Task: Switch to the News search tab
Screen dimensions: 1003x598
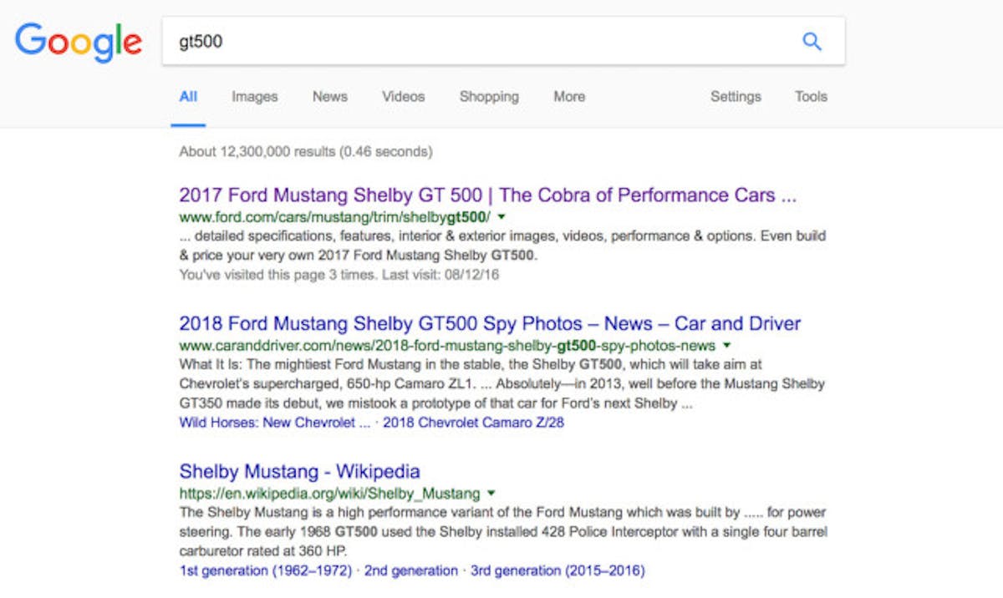Action: pyautogui.click(x=329, y=97)
